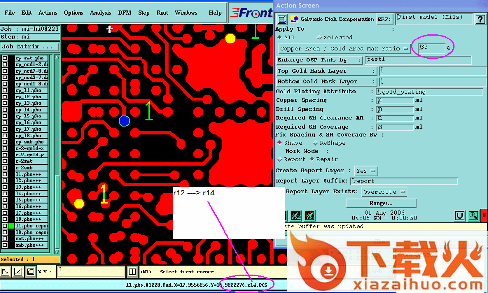Click the exclamation icon next to coordinate field

point(133,272)
